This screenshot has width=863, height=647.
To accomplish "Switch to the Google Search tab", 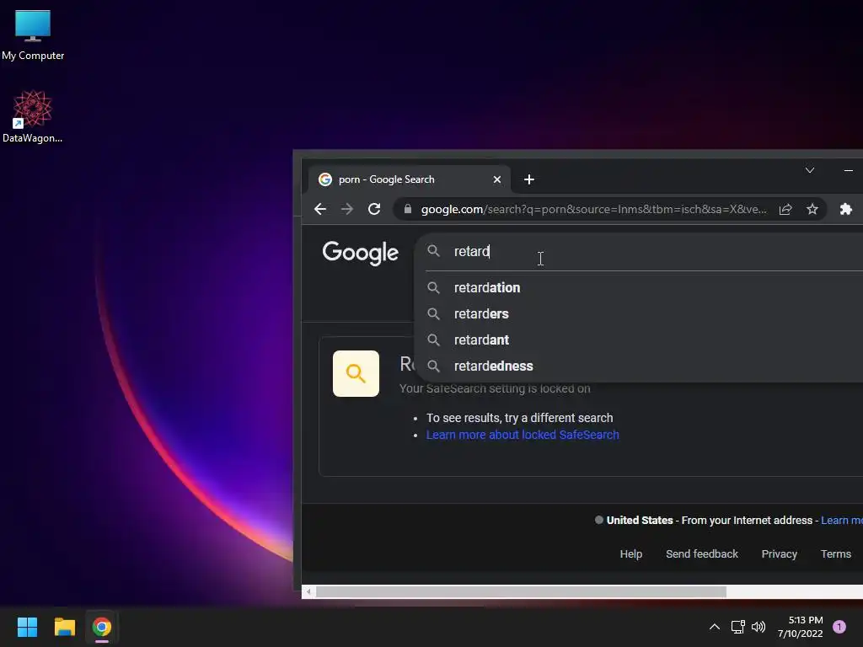I will [408, 179].
